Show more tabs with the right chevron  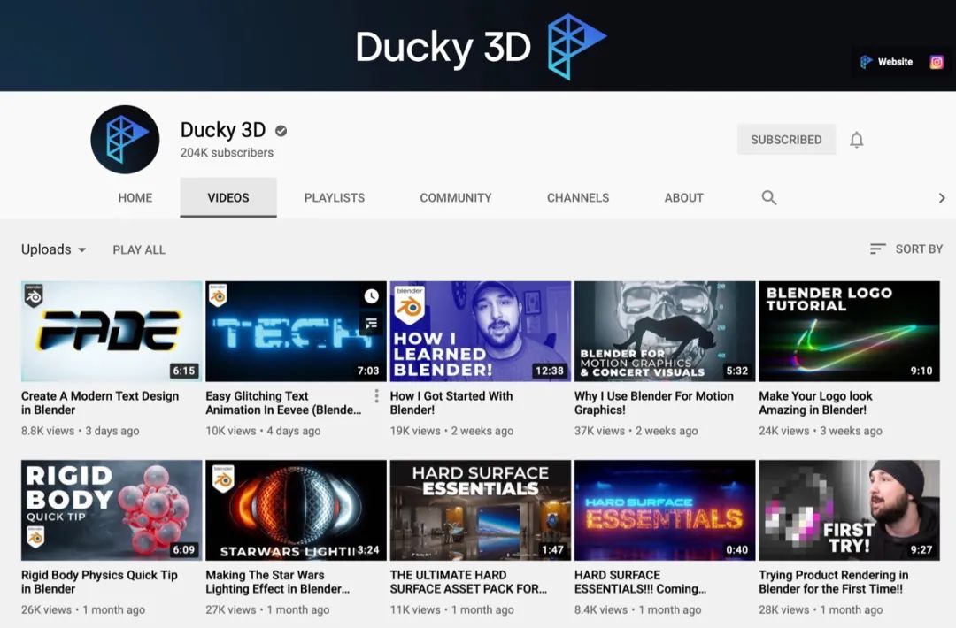click(x=942, y=198)
